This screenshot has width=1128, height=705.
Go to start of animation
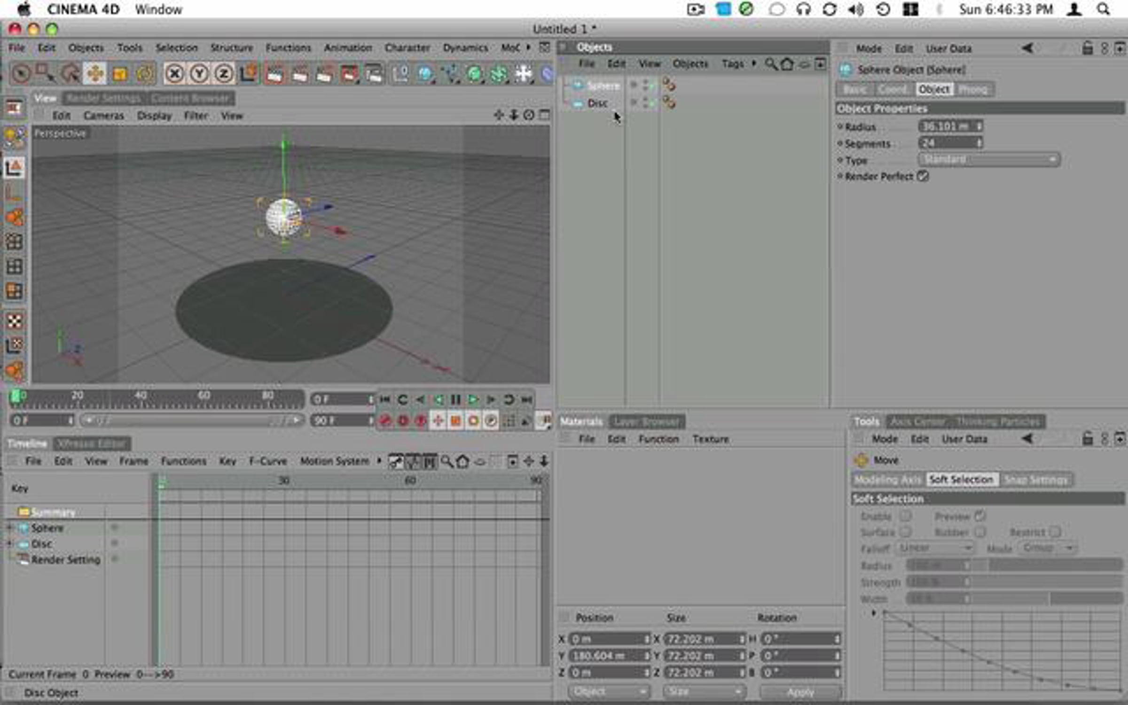coord(385,399)
